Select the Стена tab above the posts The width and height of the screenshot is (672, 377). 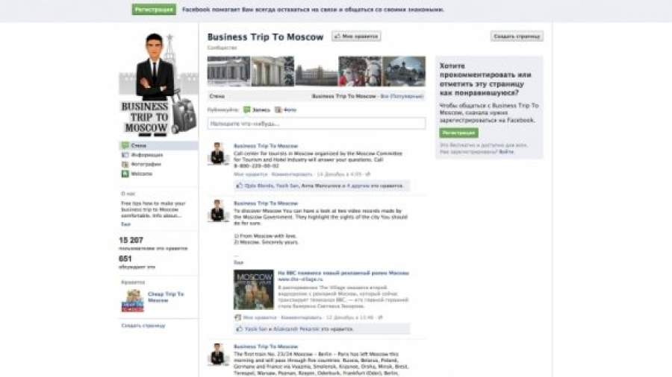point(217,96)
